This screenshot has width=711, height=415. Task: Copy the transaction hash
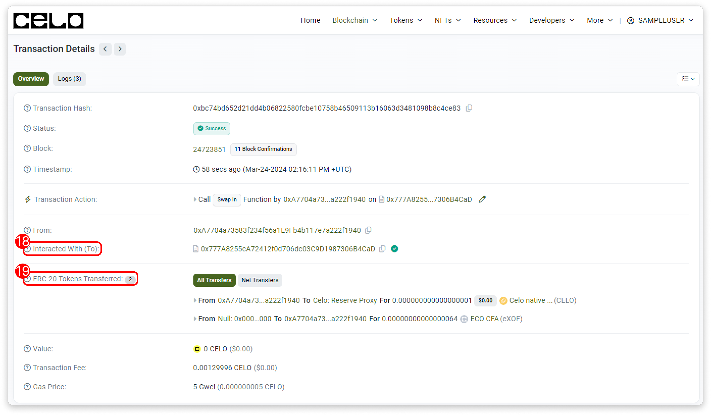[x=469, y=108]
